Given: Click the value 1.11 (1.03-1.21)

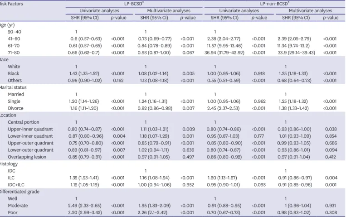Looking at the screenshot, I should [x=154, y=129].
